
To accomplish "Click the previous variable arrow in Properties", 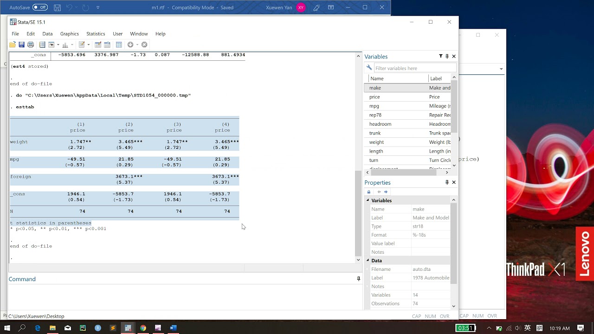I will (x=379, y=192).
